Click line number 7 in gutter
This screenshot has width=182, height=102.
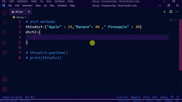click(20, 53)
